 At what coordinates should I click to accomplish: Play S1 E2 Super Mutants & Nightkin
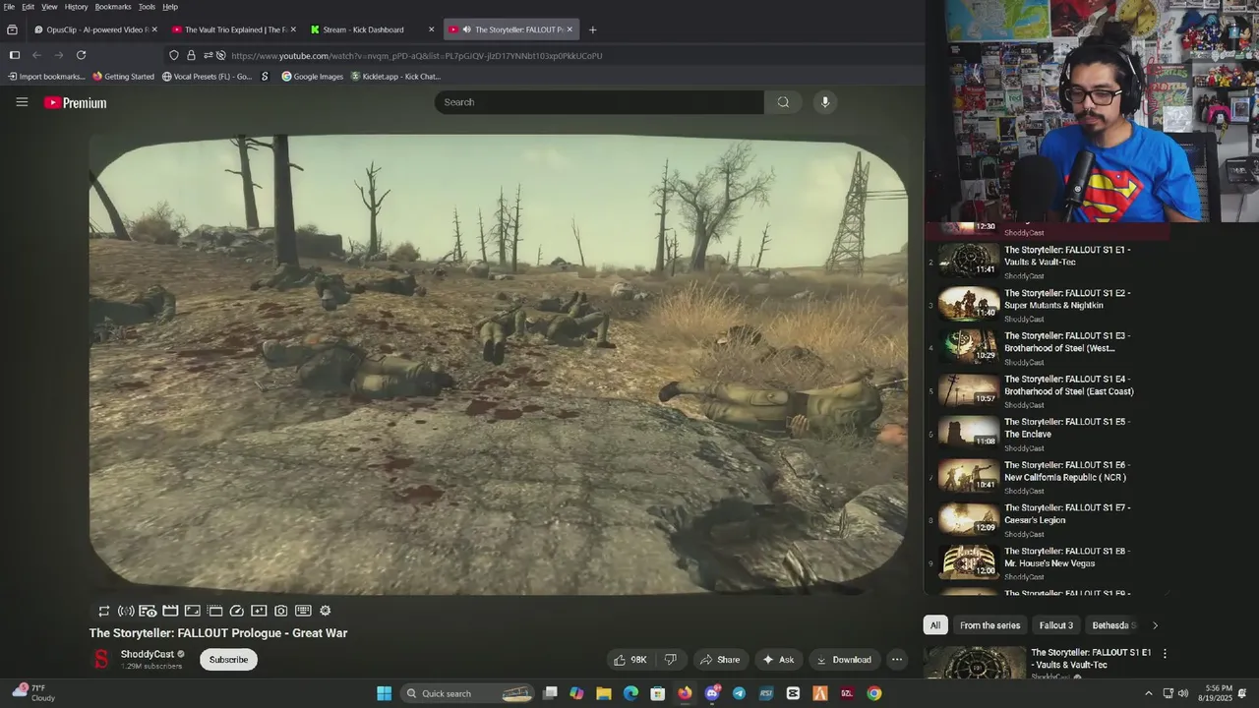[x=1048, y=305]
